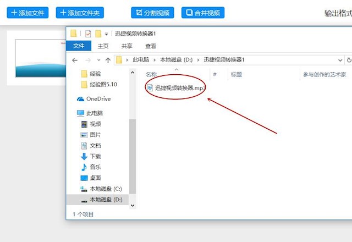Open the 文件 menu tab

(79, 46)
